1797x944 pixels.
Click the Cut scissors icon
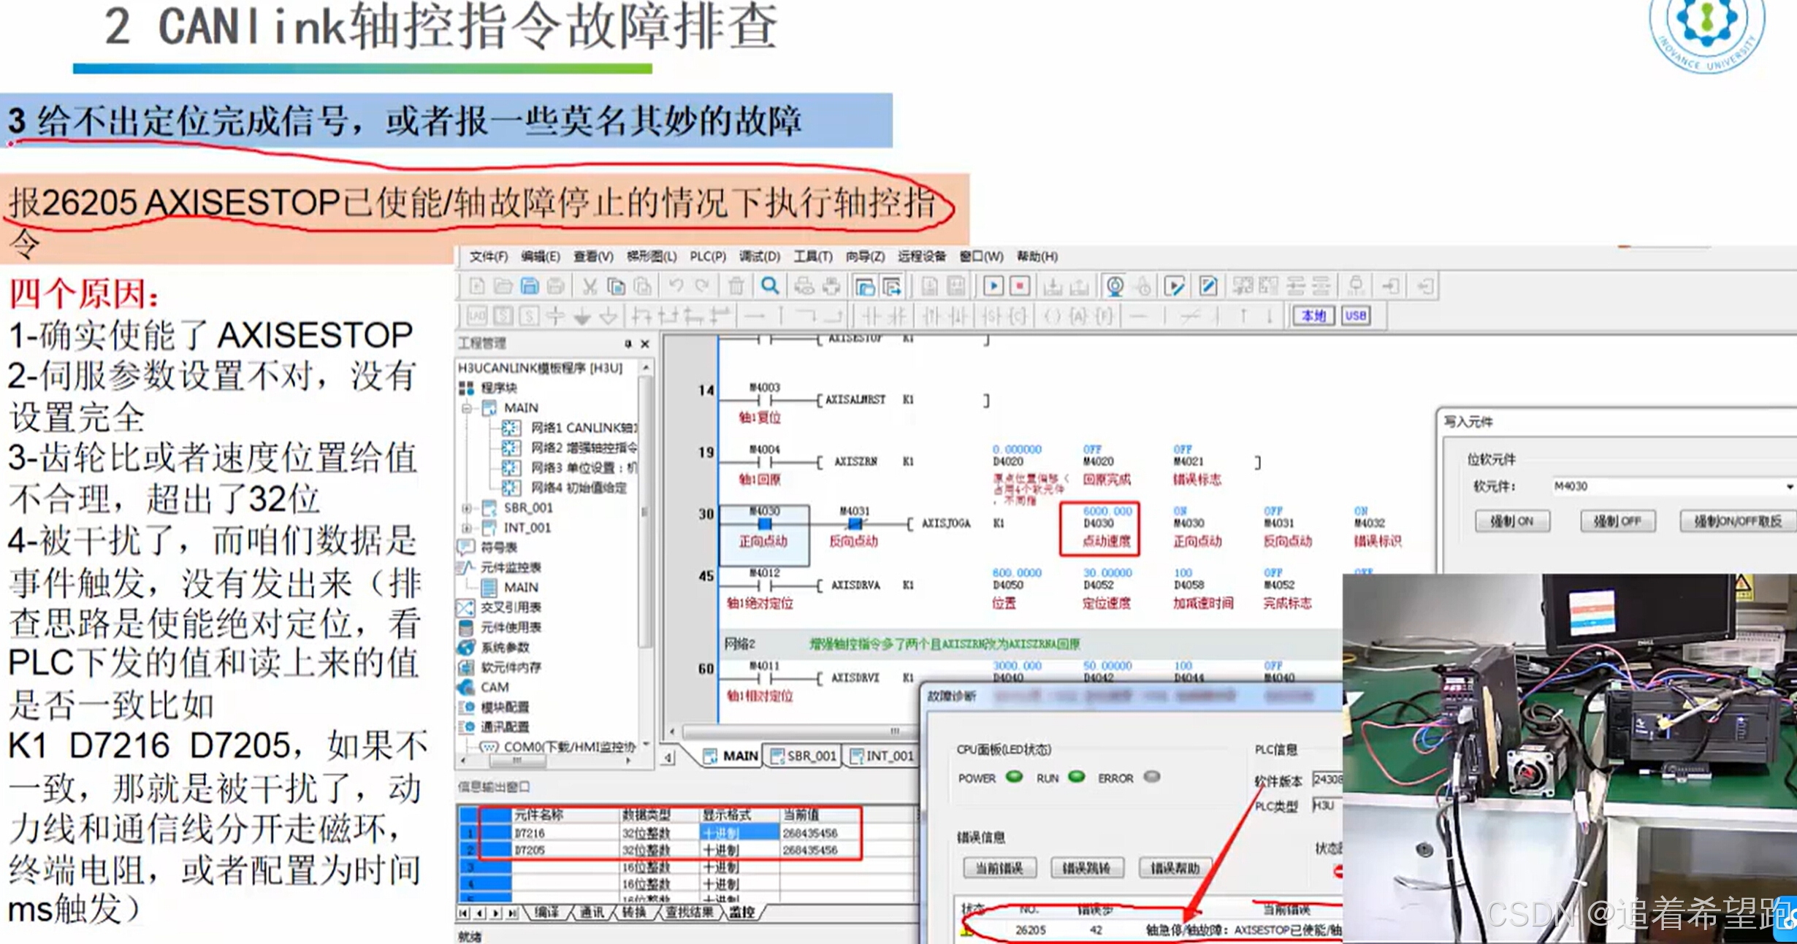coord(590,286)
